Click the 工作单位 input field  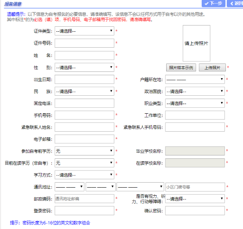(x=195, y=115)
